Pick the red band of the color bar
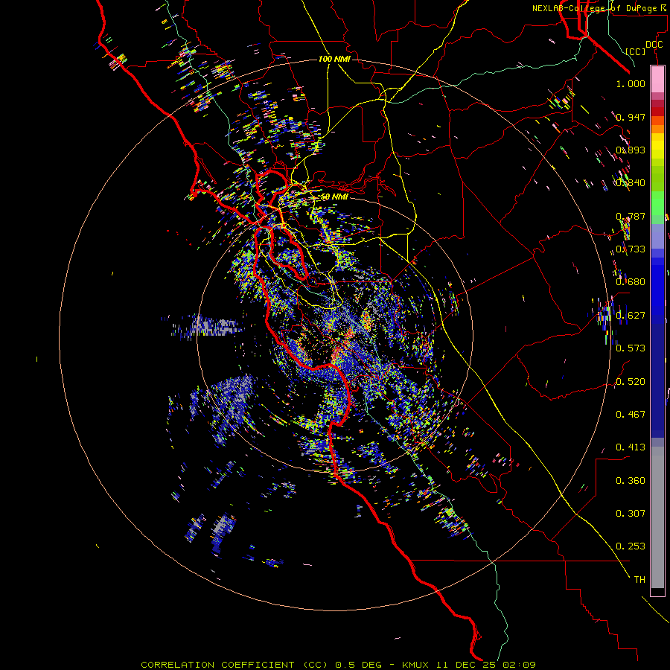Viewport: 670px width, 670px height. click(657, 112)
